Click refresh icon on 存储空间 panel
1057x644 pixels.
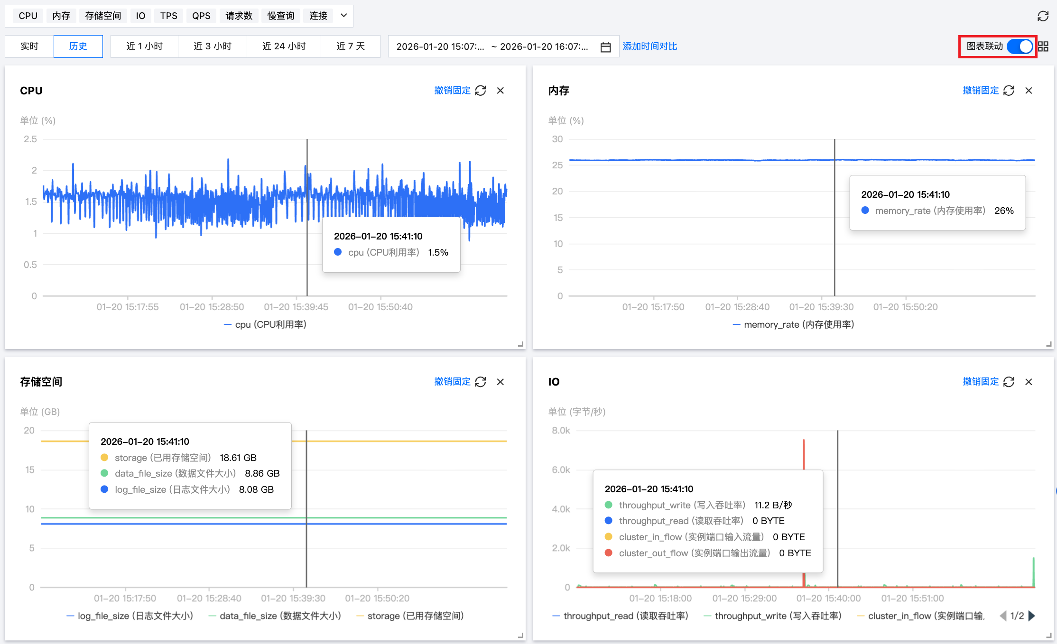tap(481, 382)
